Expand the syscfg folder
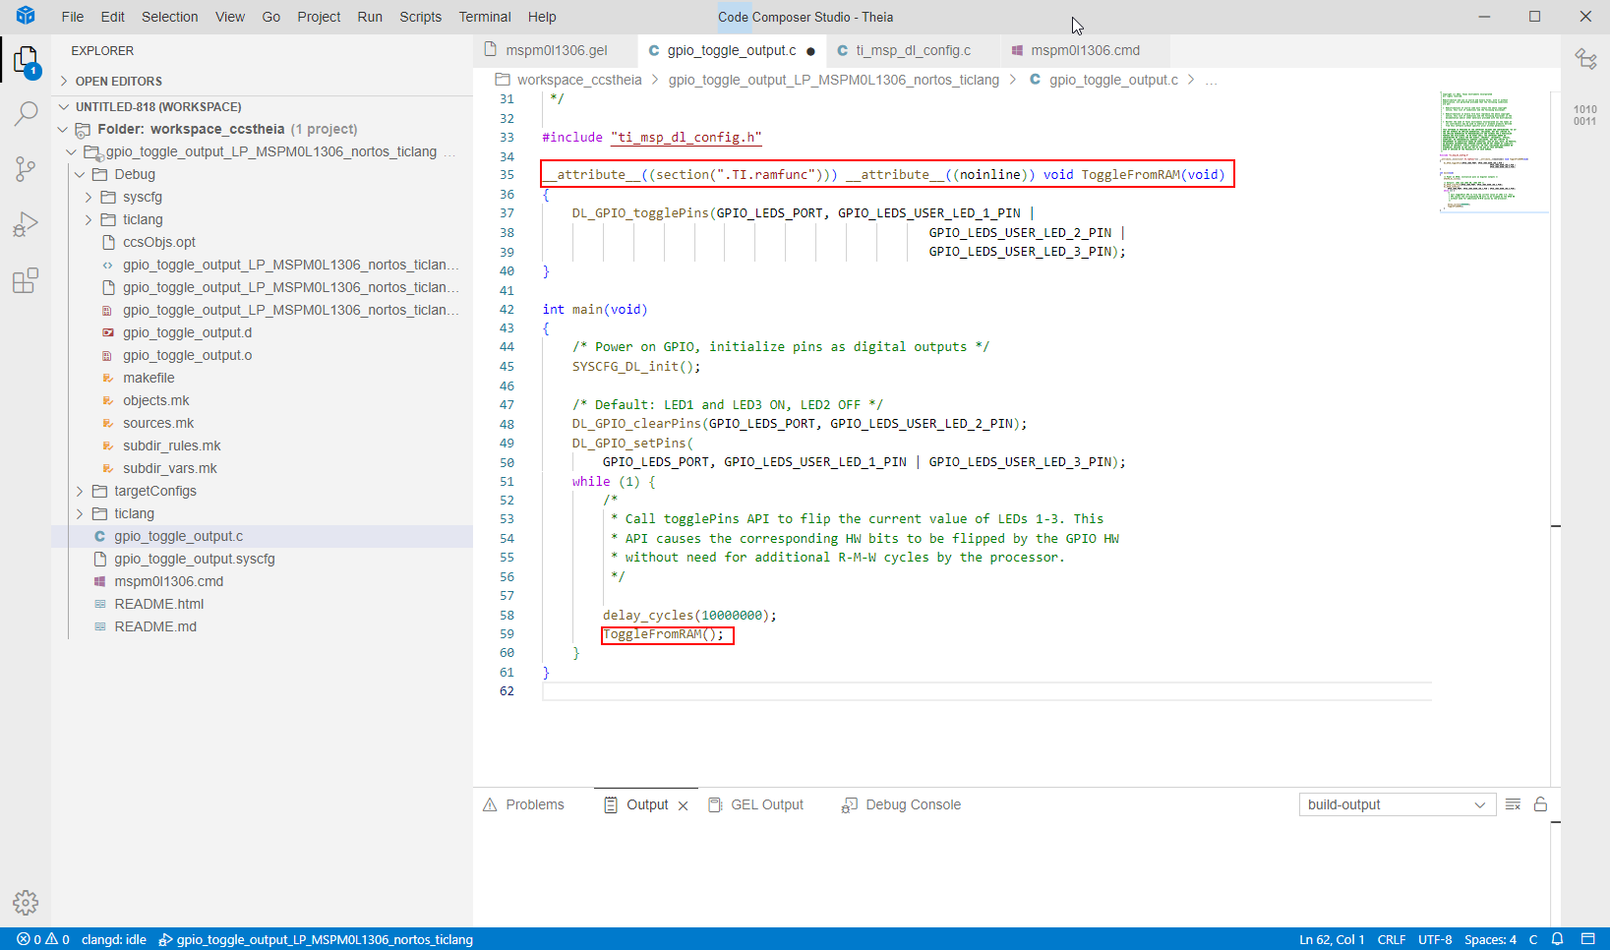 [x=142, y=197]
